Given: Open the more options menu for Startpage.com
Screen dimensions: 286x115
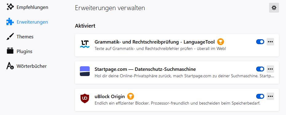Looking at the screenshot, I should coord(270,69).
